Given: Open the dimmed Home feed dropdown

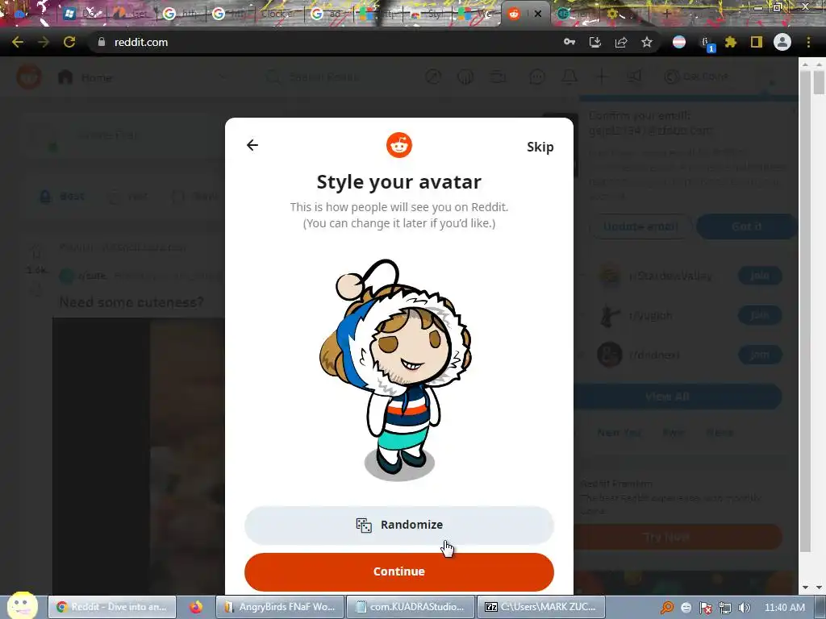Looking at the screenshot, I should point(144,77).
